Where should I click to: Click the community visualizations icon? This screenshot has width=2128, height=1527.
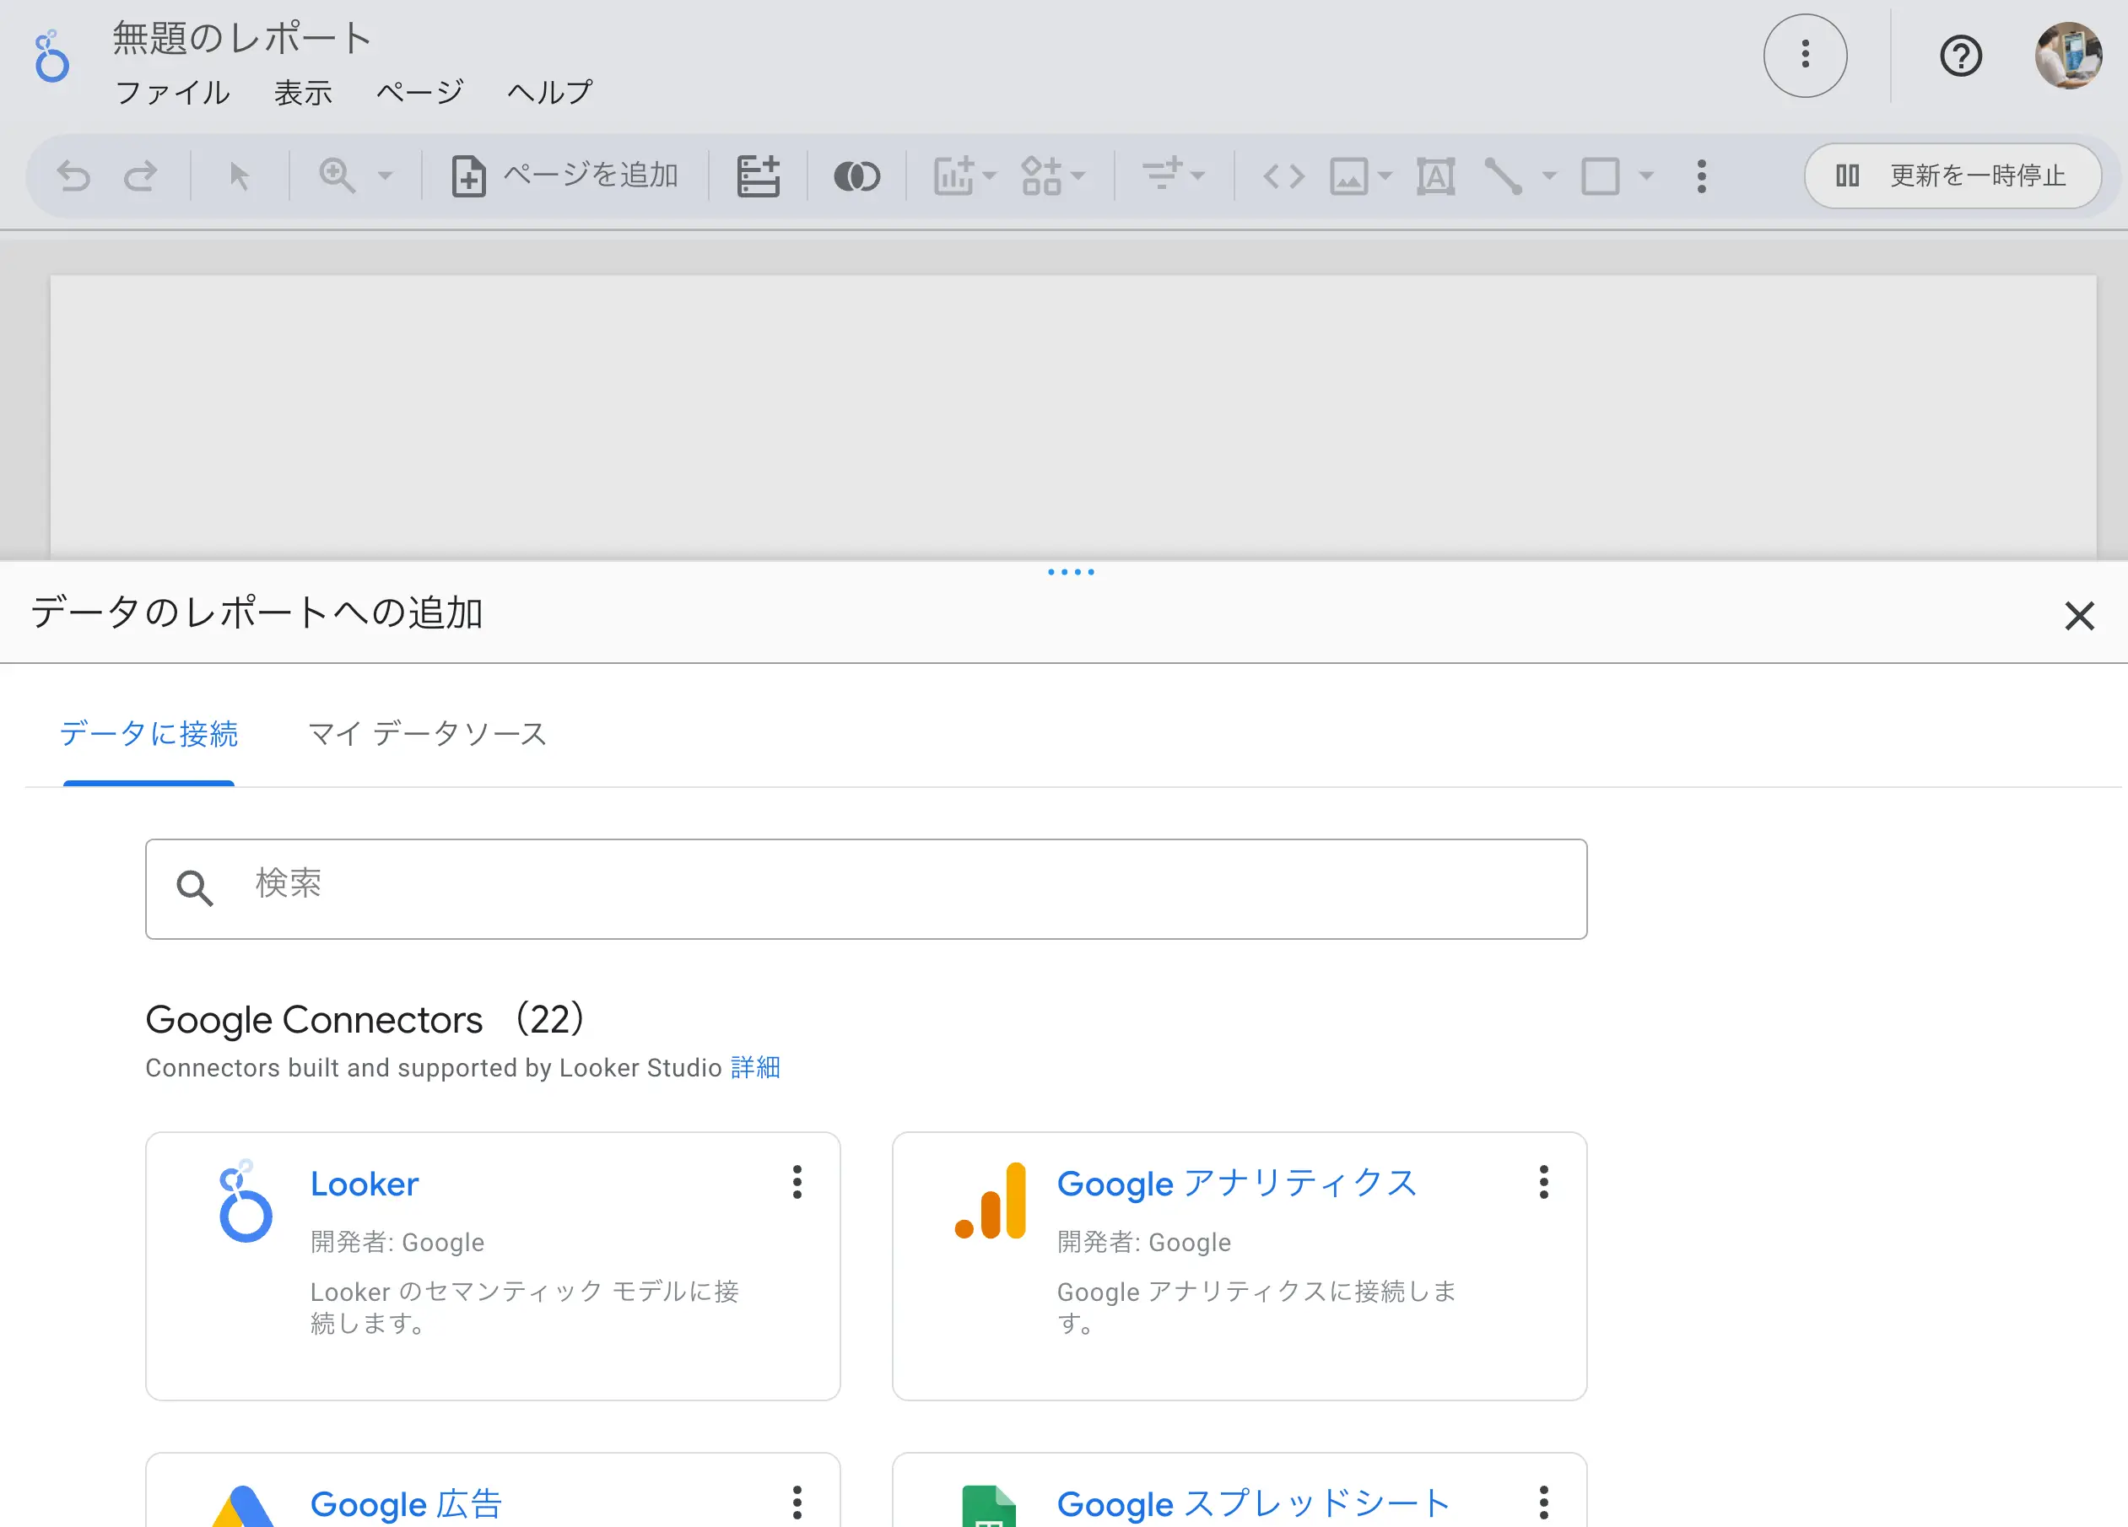pyautogui.click(x=1041, y=175)
